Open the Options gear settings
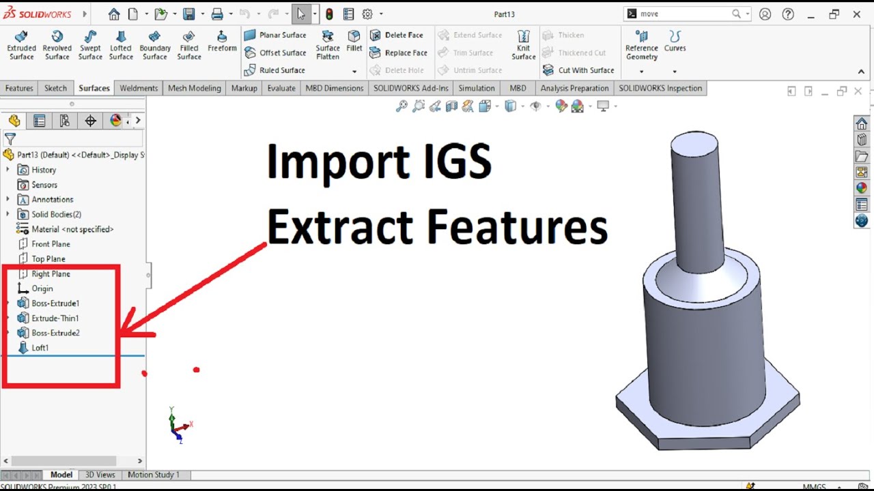874x491 pixels. point(367,14)
